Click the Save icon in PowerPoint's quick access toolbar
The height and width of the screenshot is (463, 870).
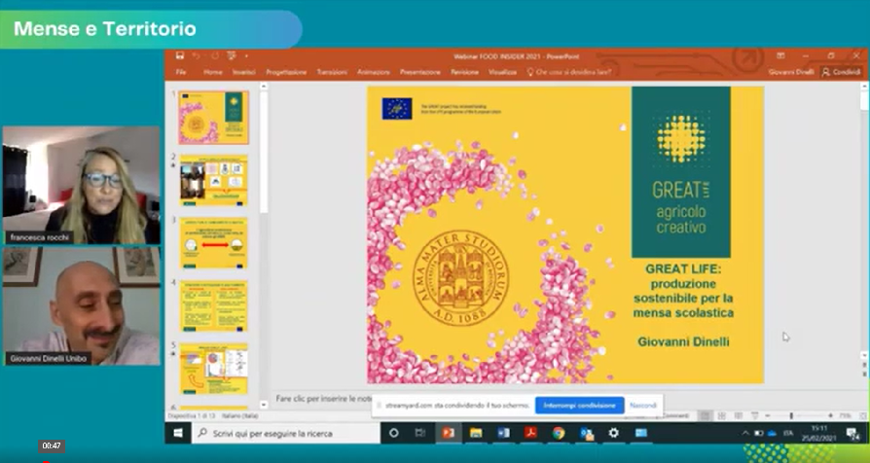point(180,55)
